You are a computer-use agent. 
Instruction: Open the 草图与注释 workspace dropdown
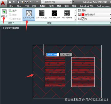[x=56, y=2]
